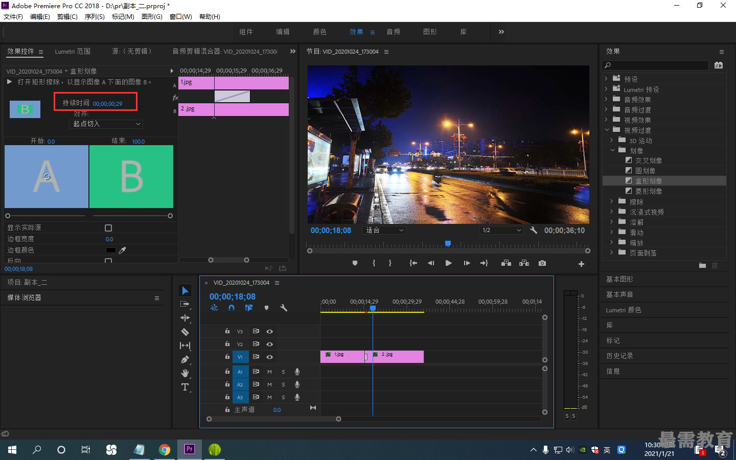Go to Out point

[x=484, y=263]
